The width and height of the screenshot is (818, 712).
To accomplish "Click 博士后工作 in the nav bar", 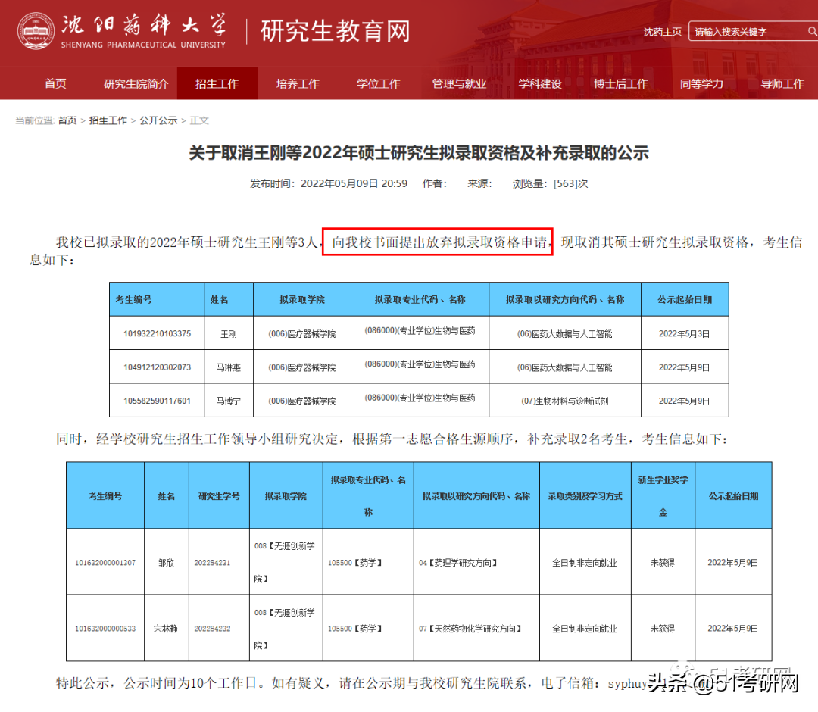I will point(622,83).
